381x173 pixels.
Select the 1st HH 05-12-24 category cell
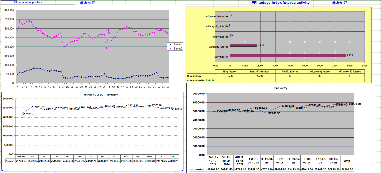(253, 161)
